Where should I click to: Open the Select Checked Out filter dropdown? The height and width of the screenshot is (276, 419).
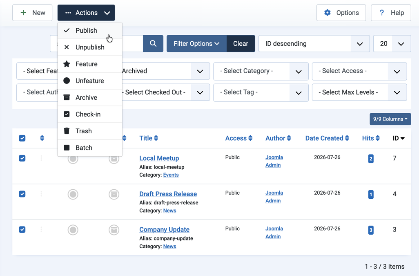(x=166, y=92)
